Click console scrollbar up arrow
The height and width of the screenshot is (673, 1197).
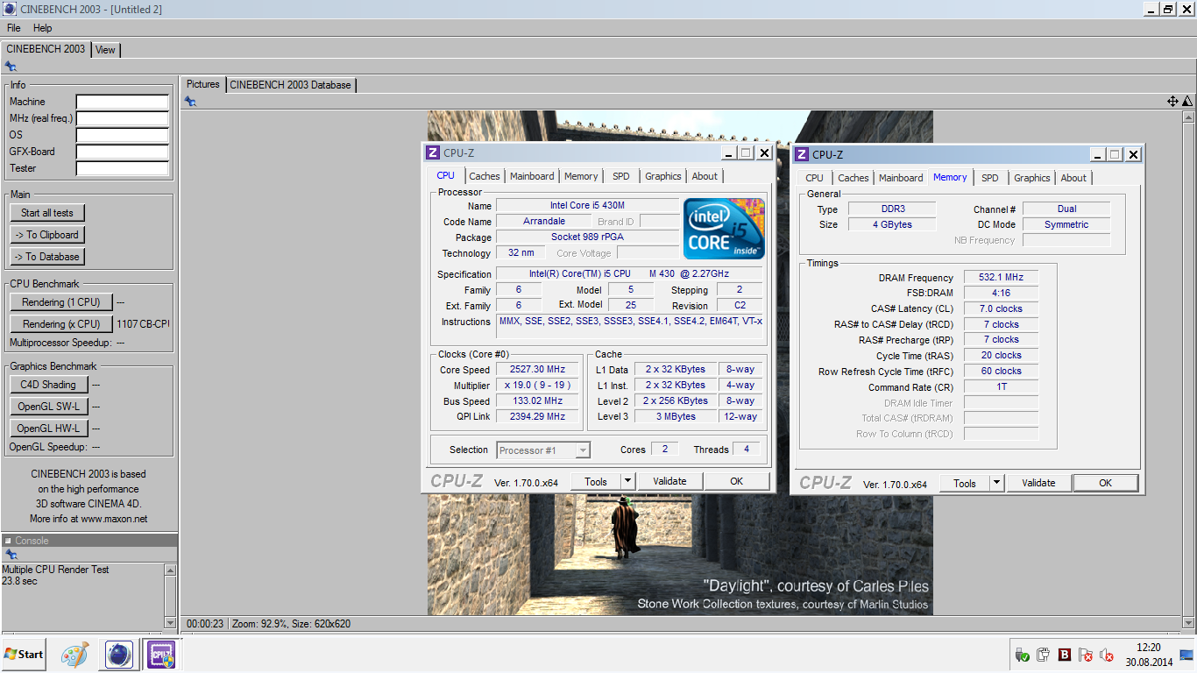170,570
